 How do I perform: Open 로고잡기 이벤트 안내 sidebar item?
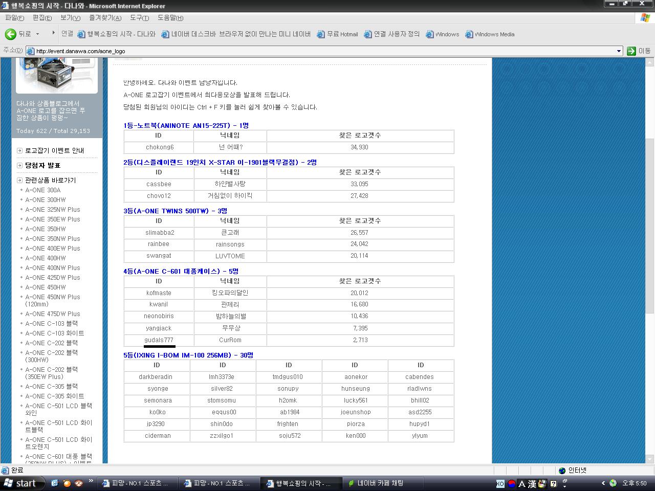tap(54, 150)
